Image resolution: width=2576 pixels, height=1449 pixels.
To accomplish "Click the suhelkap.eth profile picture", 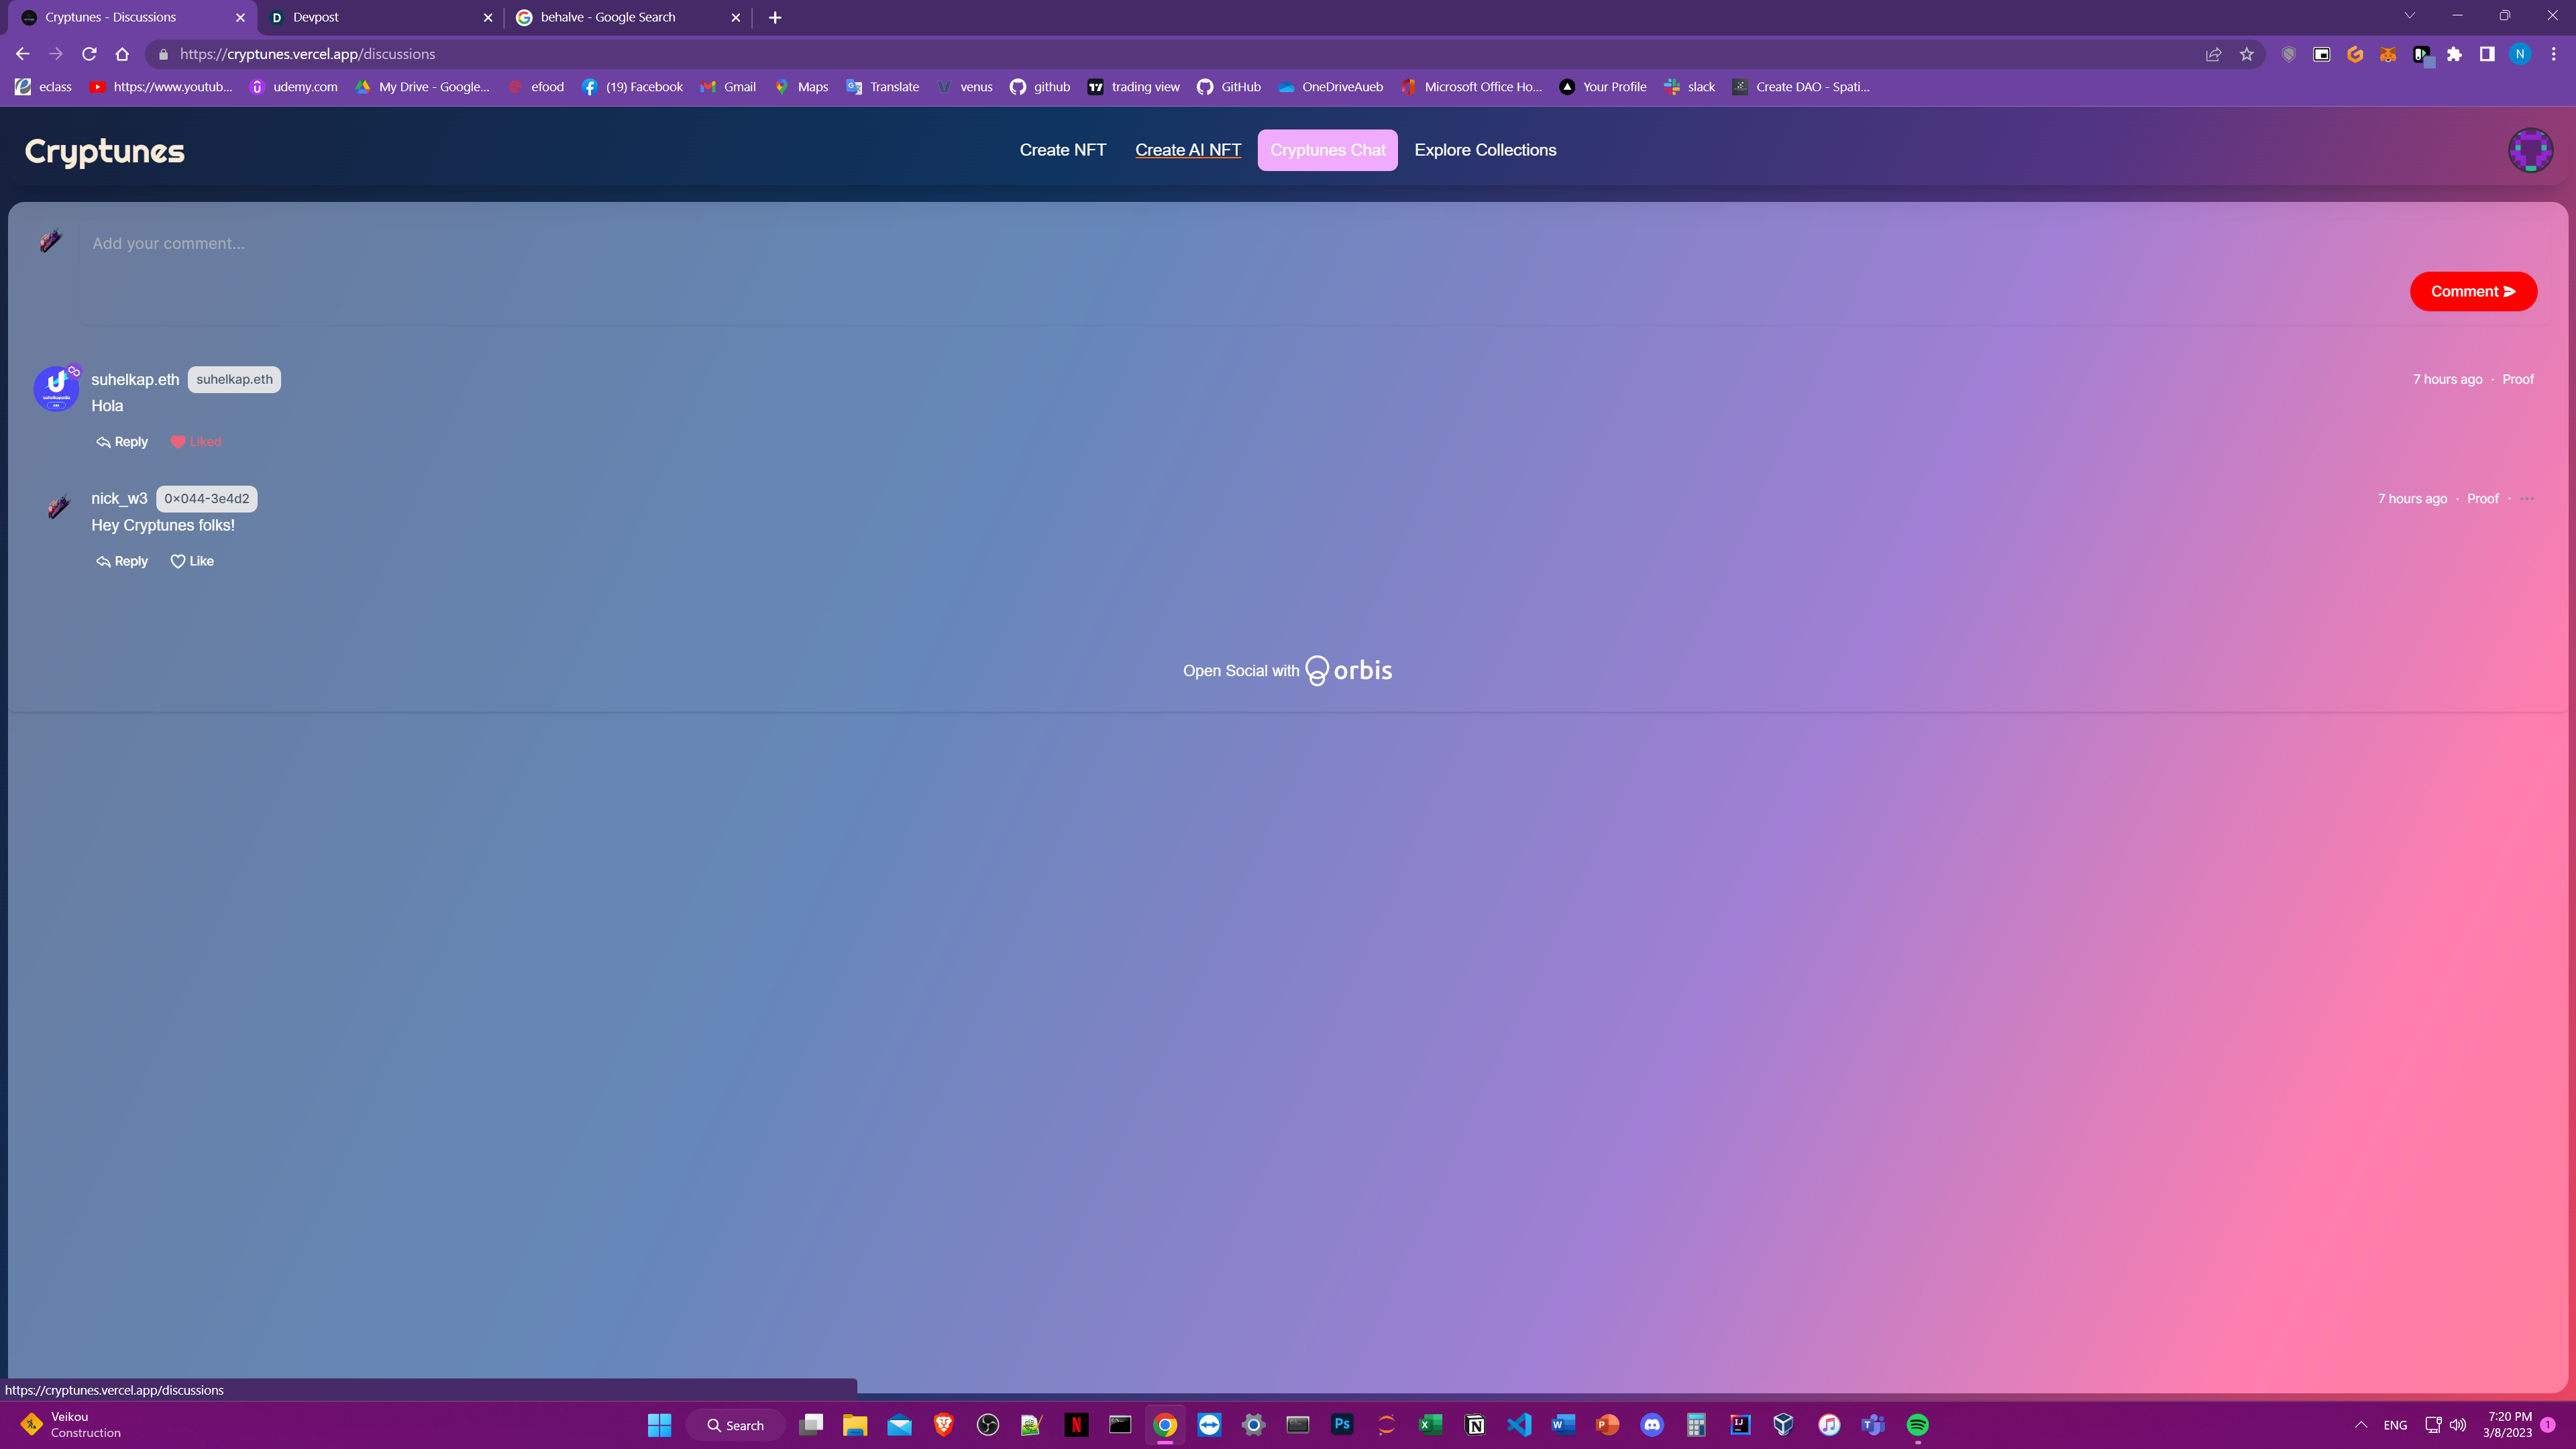I will coord(56,388).
